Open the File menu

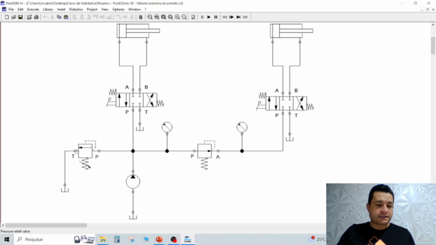click(x=11, y=10)
